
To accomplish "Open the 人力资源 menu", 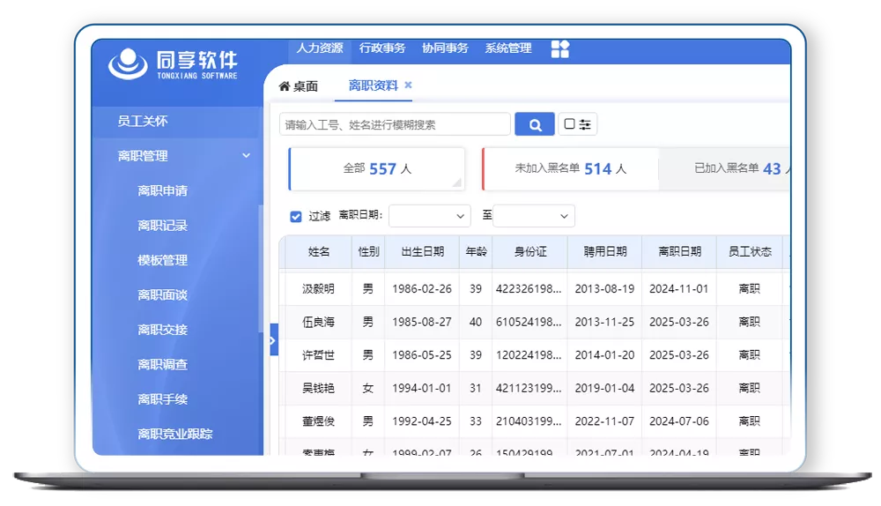I will tap(320, 48).
